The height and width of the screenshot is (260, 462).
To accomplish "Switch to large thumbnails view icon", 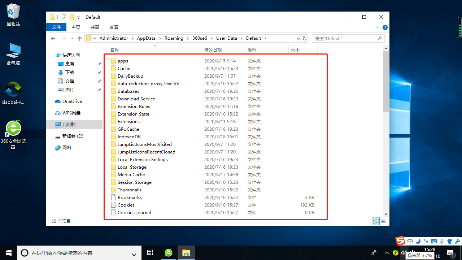I will click(384, 221).
